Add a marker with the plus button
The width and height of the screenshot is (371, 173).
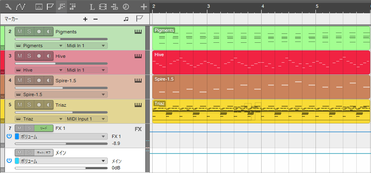coord(85,19)
